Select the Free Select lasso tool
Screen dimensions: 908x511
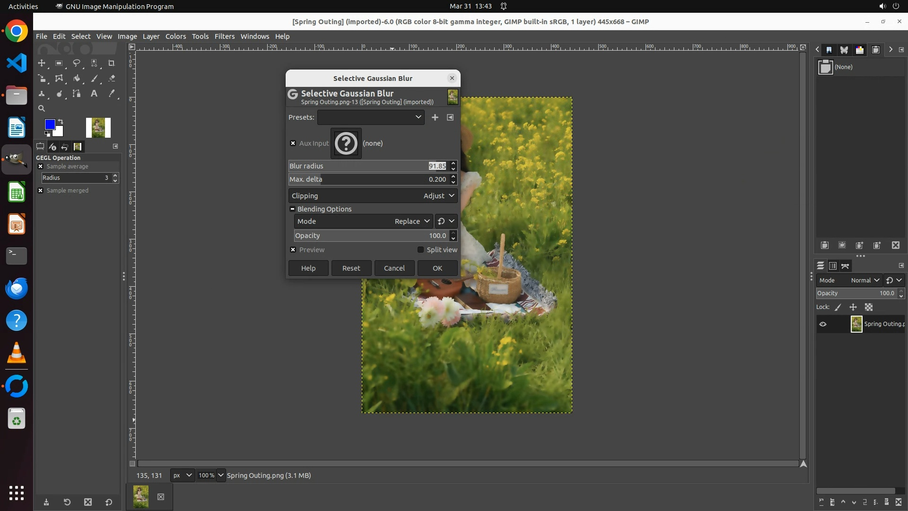coord(77,63)
